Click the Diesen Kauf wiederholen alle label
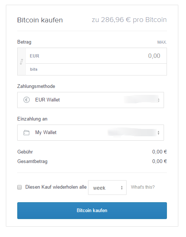Viewport: 186px width, 237px height. 56,187
